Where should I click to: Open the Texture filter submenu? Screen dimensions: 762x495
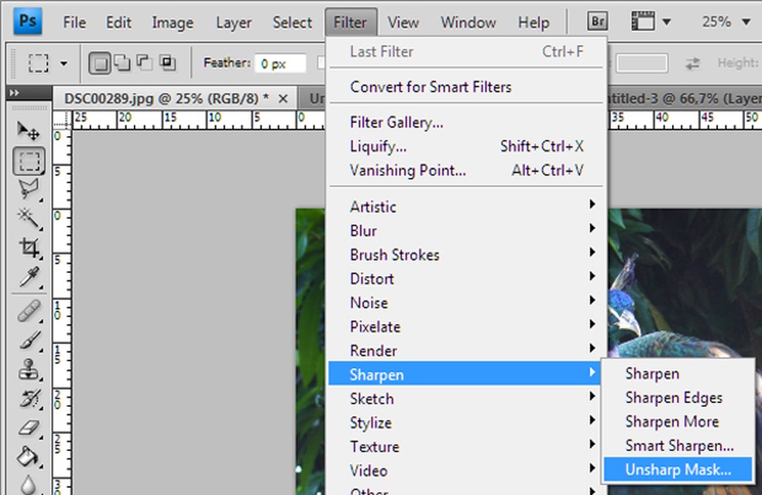pyautogui.click(x=465, y=446)
